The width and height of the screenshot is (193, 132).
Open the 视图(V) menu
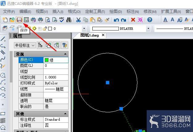click(x=42, y=12)
